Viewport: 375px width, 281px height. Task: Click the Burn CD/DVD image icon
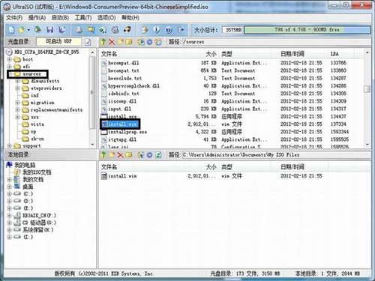coord(127,30)
